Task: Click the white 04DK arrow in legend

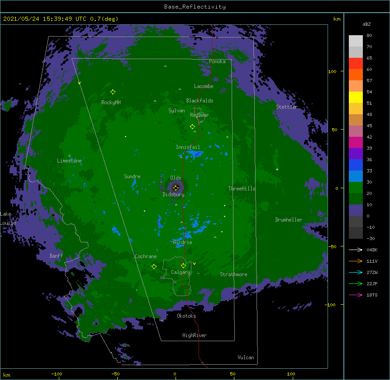Action: (356, 250)
